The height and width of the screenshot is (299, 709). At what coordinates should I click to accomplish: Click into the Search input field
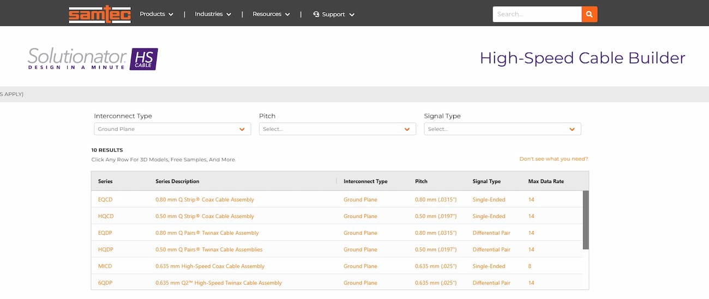click(537, 14)
